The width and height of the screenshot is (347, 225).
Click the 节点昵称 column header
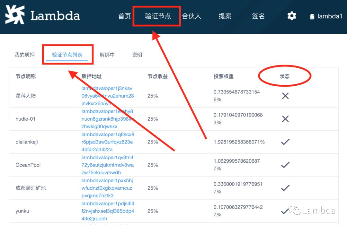point(26,76)
